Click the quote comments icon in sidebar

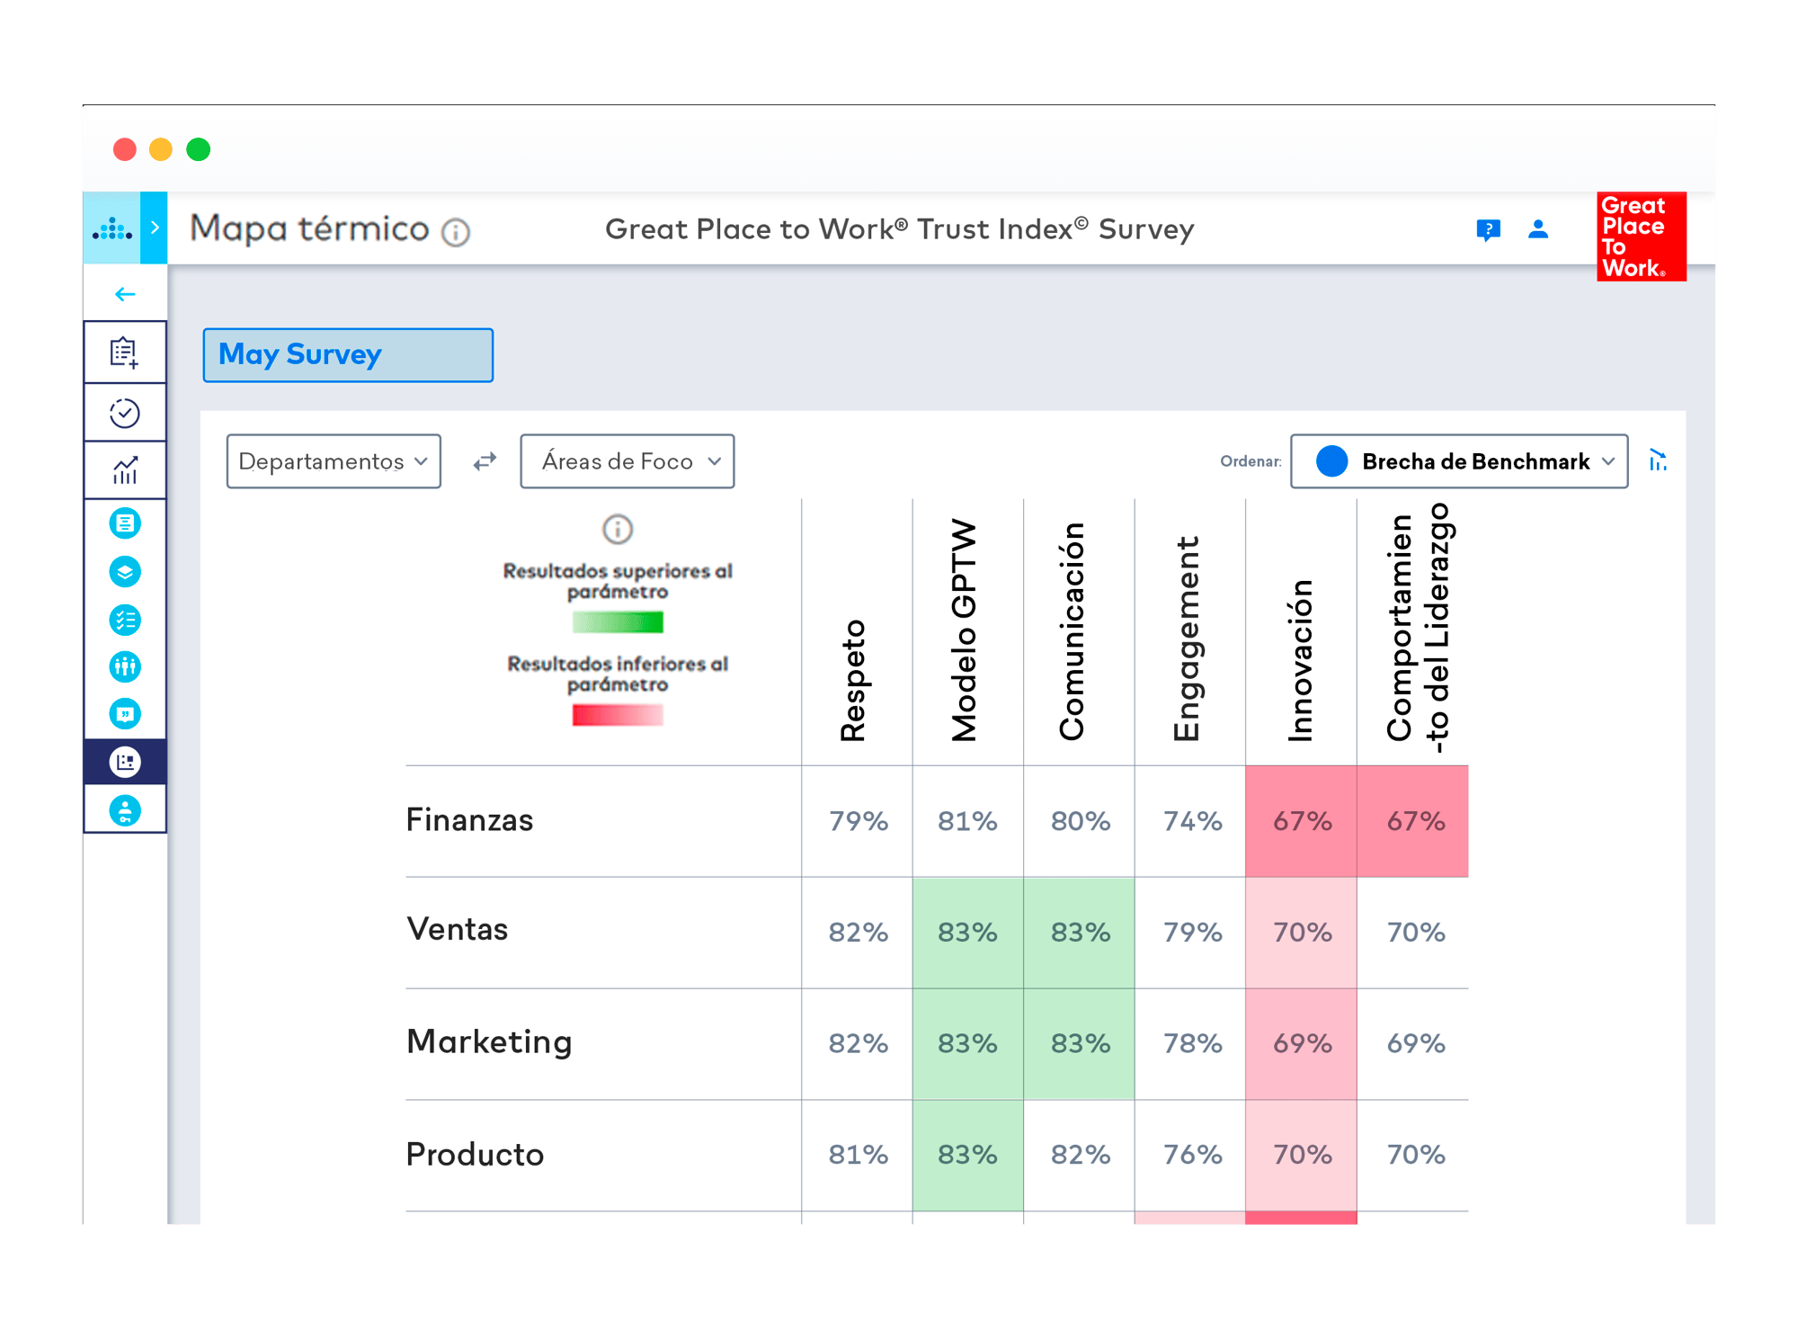point(125,714)
